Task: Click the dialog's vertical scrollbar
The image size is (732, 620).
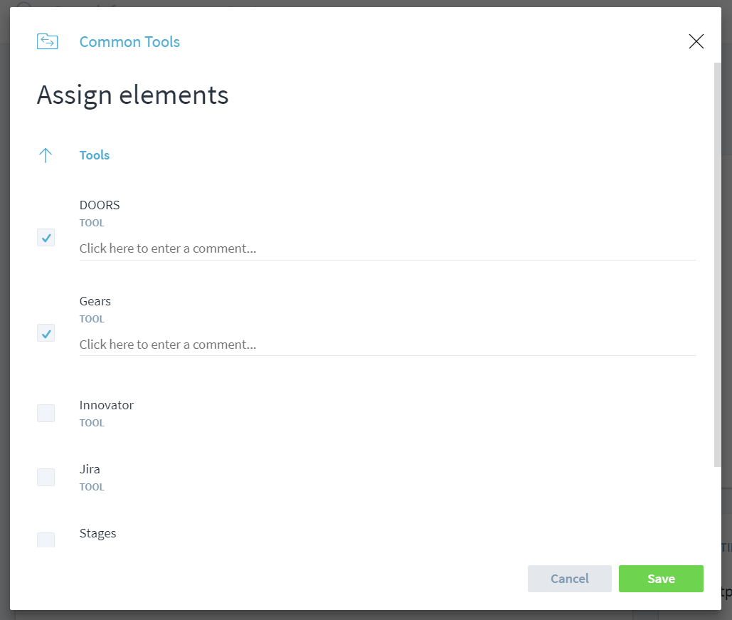Action: click(718, 265)
